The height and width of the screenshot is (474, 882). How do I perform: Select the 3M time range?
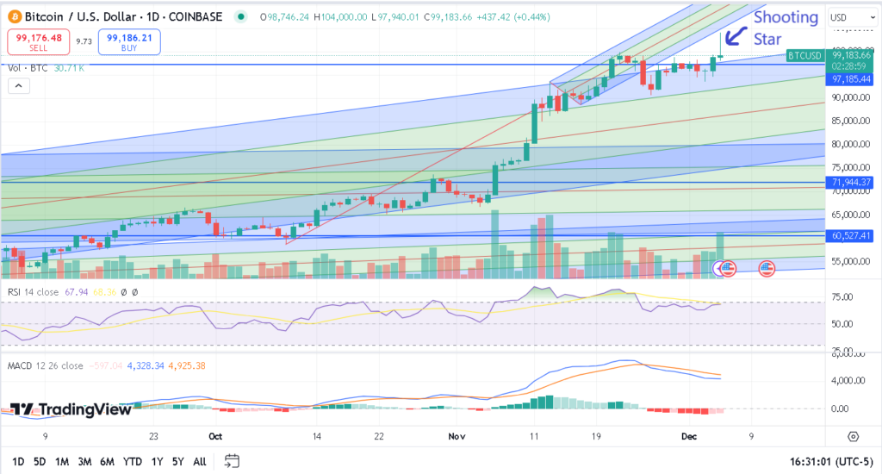tap(84, 462)
